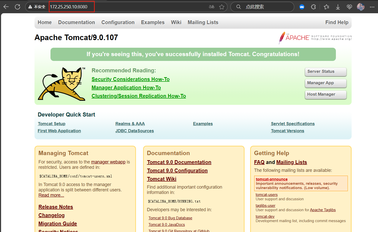
Task: Open the Mailing Lists item in top navigation
Action: [203, 22]
